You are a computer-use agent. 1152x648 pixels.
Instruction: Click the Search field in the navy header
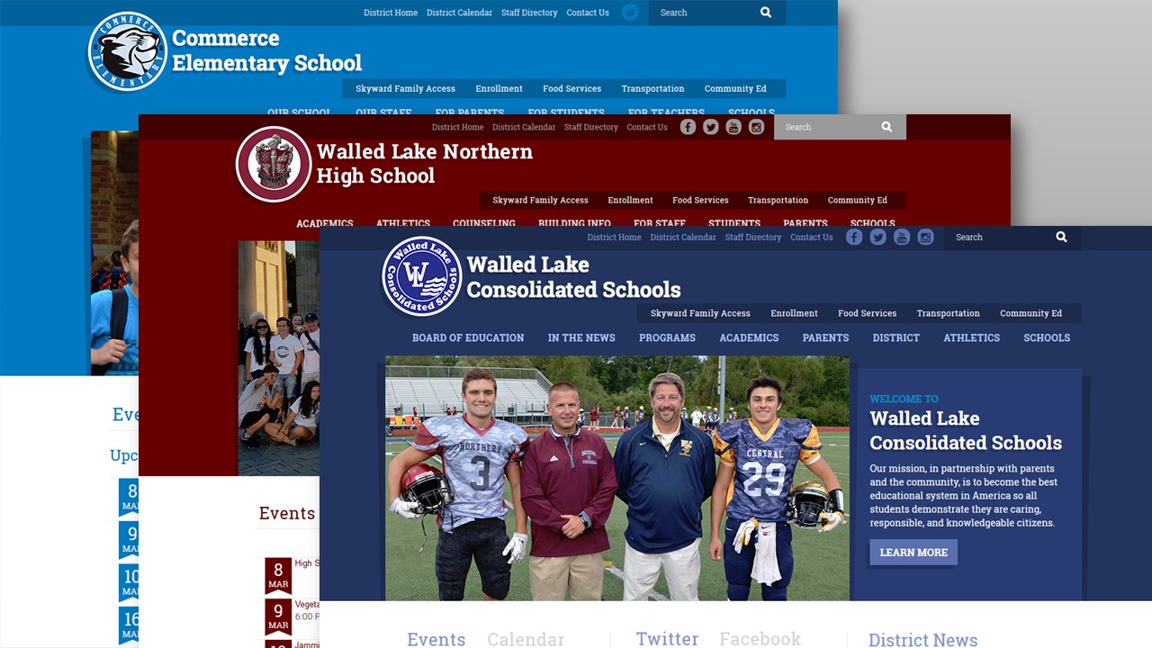999,237
